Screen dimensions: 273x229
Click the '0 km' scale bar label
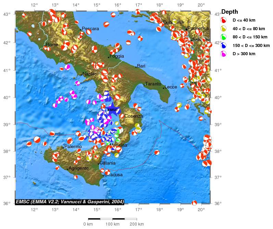tap(88, 224)
